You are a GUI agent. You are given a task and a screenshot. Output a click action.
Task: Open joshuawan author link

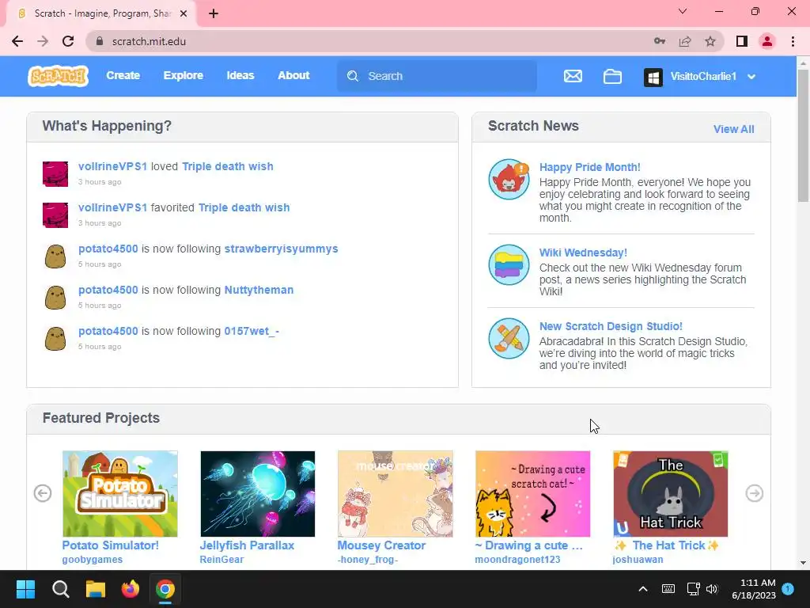tap(638, 560)
